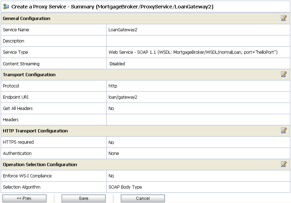Click the Create a Proxy Service Summary title

112,7
